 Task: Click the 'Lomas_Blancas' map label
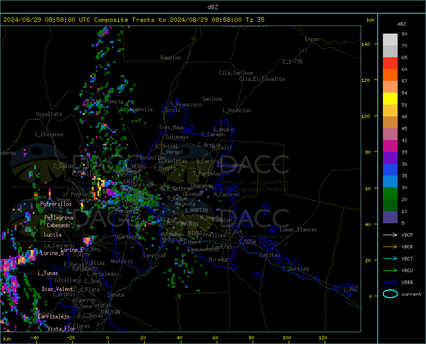click(x=298, y=229)
